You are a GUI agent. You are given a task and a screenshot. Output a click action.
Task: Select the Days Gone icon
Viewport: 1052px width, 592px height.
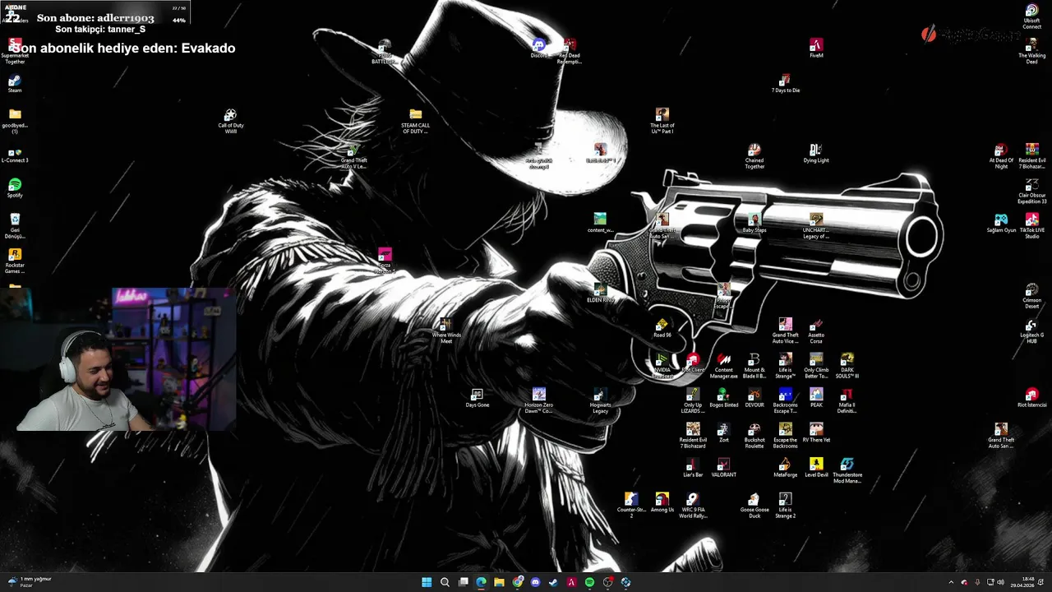[478, 398]
